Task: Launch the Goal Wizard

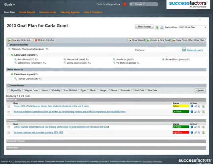Action: [137, 40]
